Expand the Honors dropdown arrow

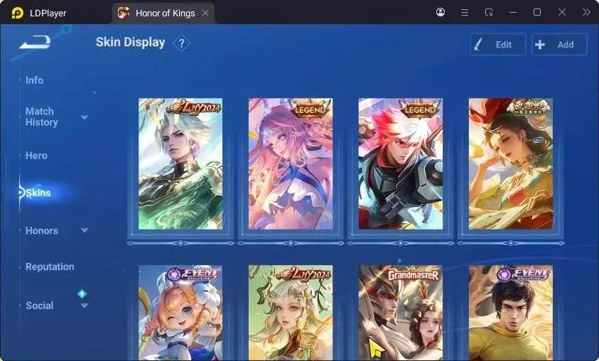pyautogui.click(x=85, y=230)
